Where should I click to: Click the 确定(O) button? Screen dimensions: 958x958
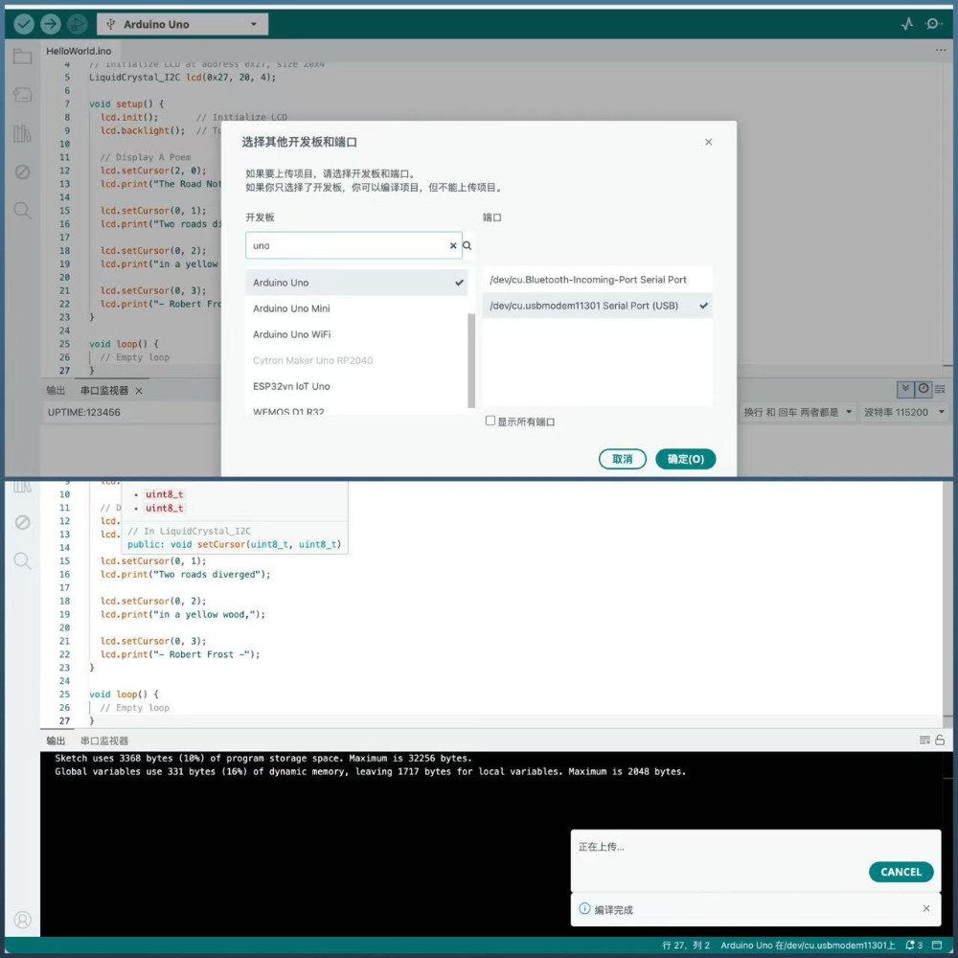tap(686, 459)
